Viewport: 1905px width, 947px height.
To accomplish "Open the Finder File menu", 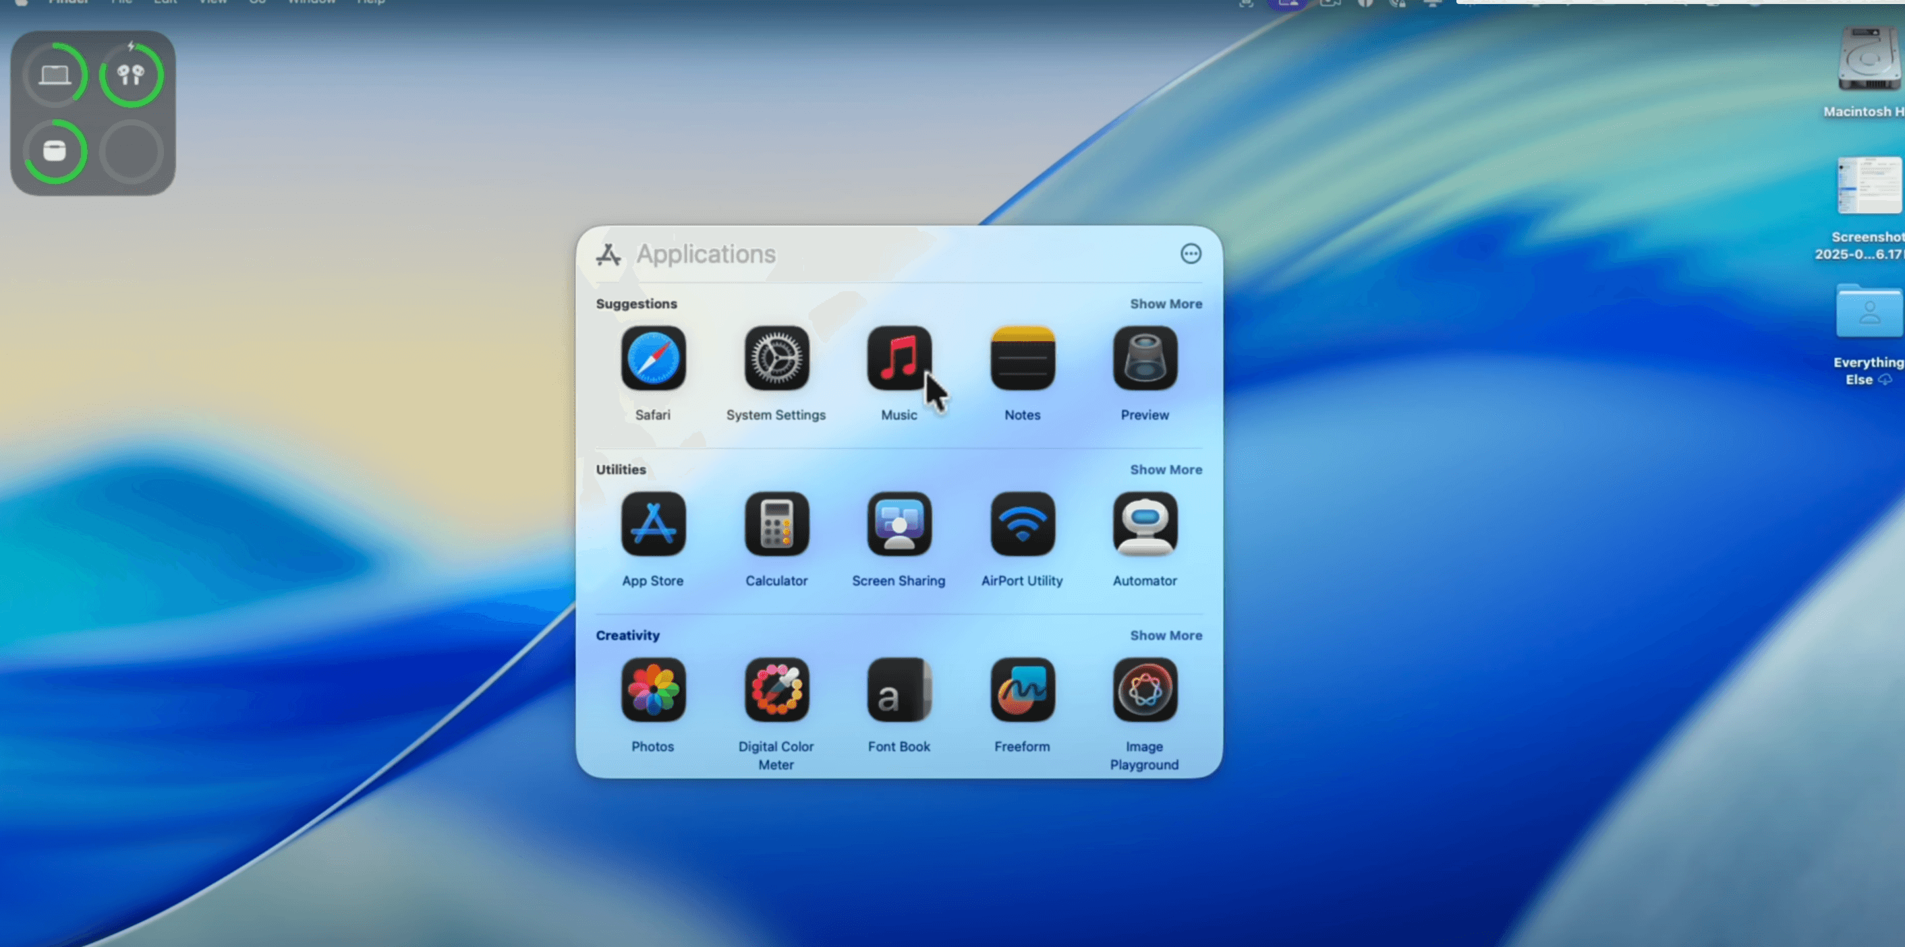I will [121, 3].
